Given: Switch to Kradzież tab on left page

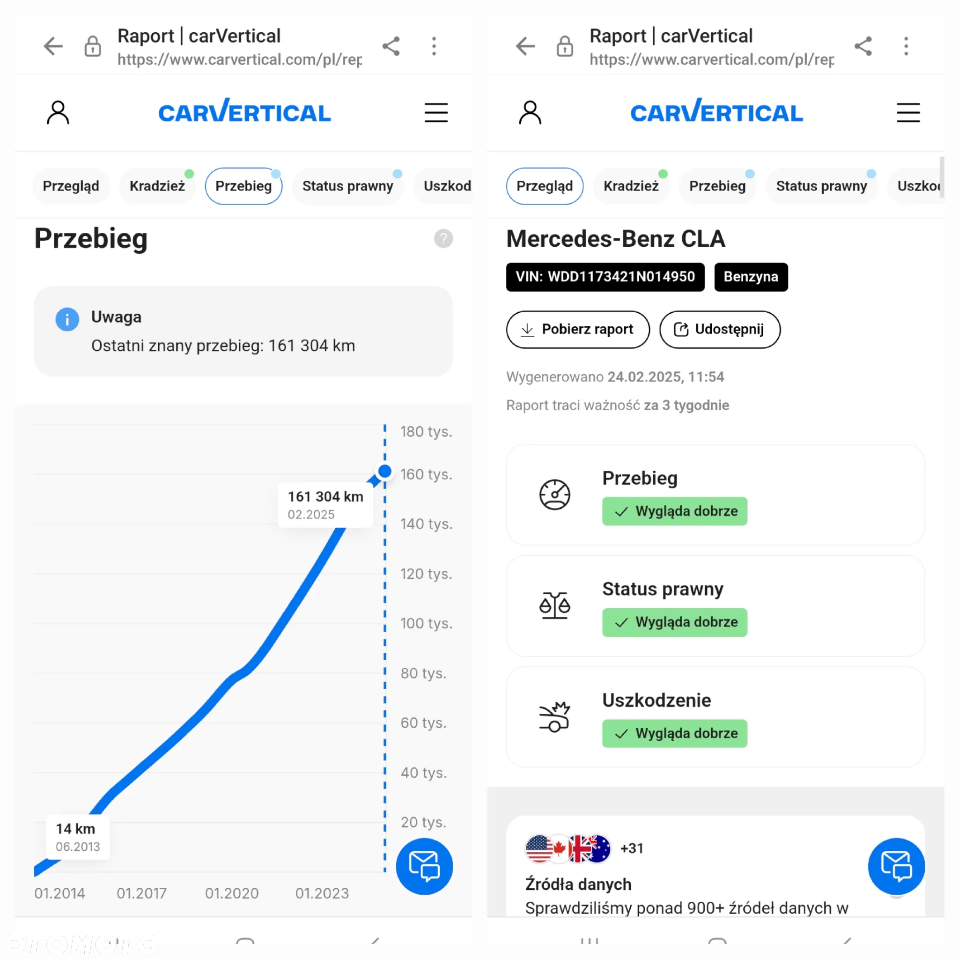Looking at the screenshot, I should coord(157,186).
